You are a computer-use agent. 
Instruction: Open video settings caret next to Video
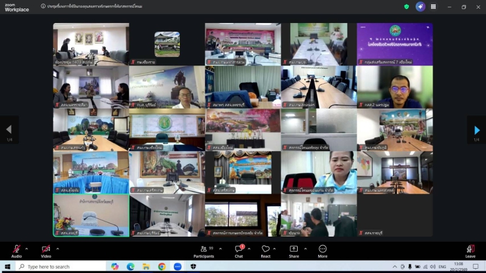(x=58, y=248)
